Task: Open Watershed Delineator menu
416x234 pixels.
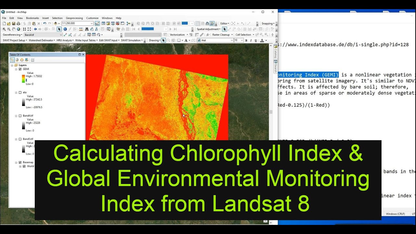Action: pyautogui.click(x=42, y=40)
